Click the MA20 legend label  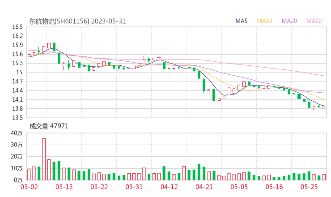tap(289, 21)
